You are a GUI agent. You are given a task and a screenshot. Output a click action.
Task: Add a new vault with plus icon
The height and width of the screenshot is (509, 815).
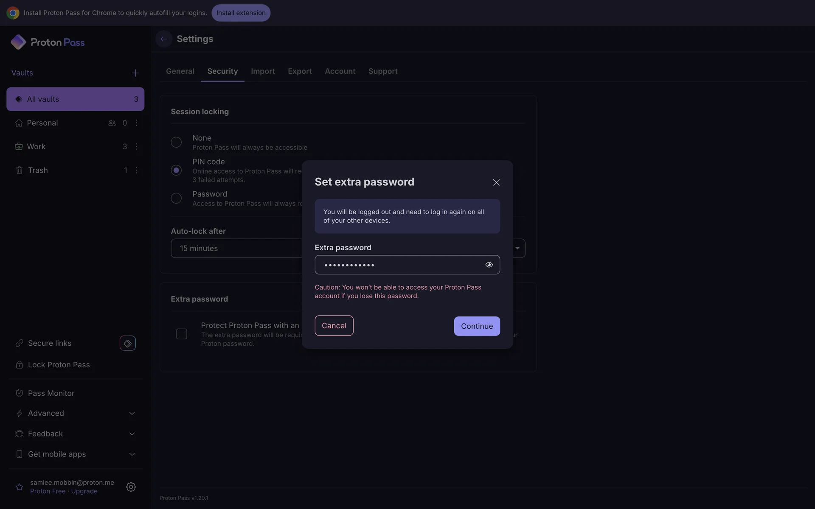135,73
